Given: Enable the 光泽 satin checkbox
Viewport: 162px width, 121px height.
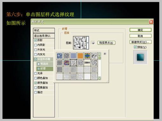Looking at the screenshot, I should (36, 73).
